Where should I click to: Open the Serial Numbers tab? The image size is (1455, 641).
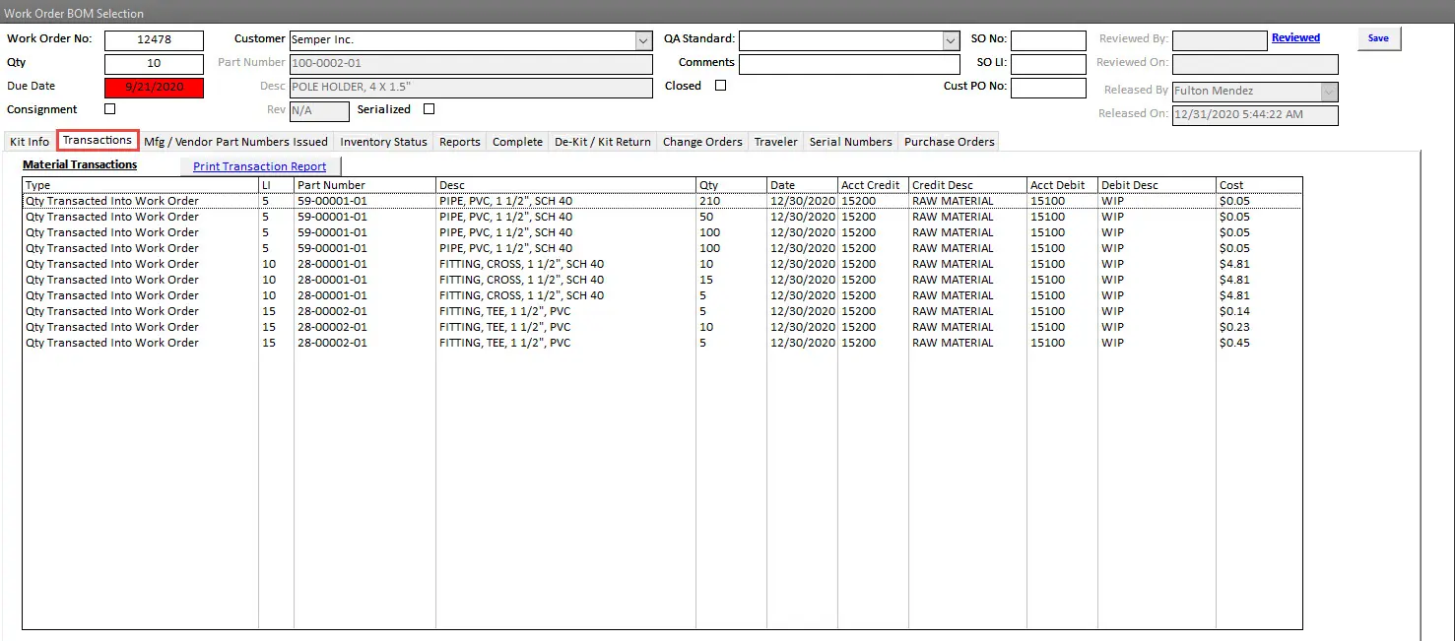[x=850, y=142]
